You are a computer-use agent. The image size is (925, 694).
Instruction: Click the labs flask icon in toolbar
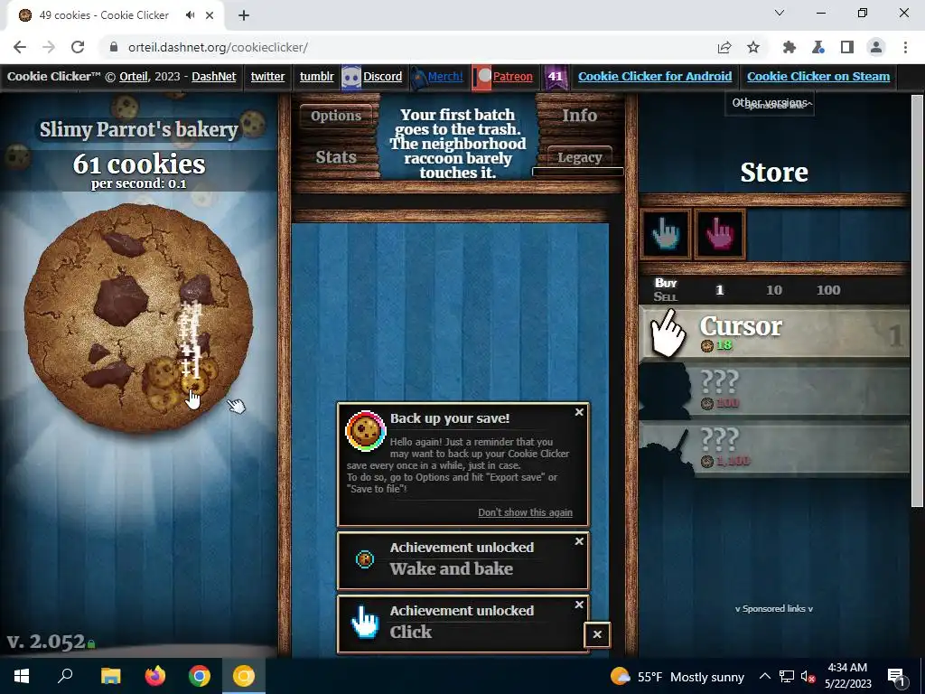pos(818,47)
